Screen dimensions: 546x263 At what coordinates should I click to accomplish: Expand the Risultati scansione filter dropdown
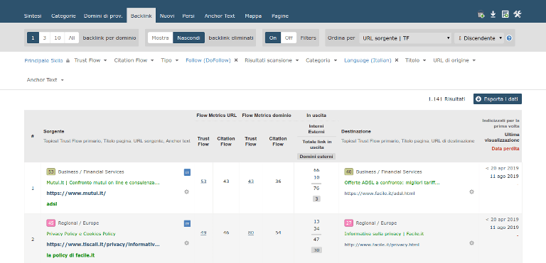pyautogui.click(x=272, y=60)
